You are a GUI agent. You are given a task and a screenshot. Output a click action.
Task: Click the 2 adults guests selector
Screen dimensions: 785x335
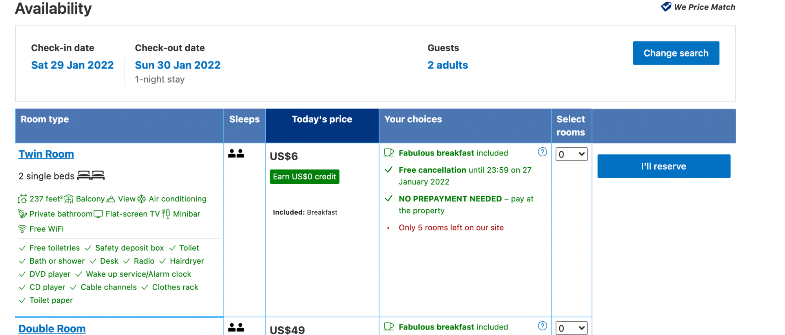tap(447, 65)
